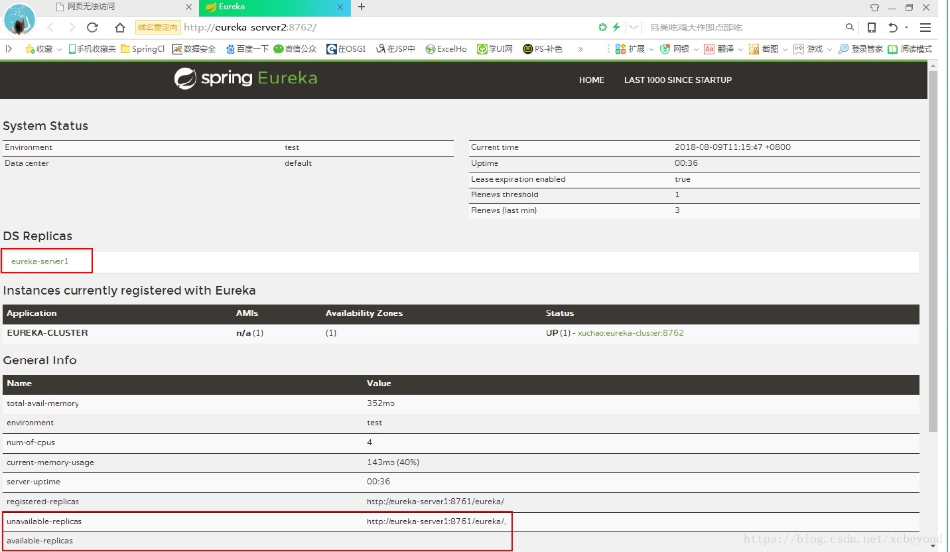Open the 百度一下 bookmark

[247, 48]
